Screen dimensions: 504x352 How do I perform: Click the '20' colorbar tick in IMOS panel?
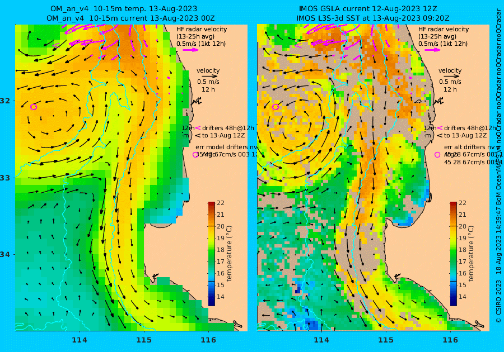[462, 226]
